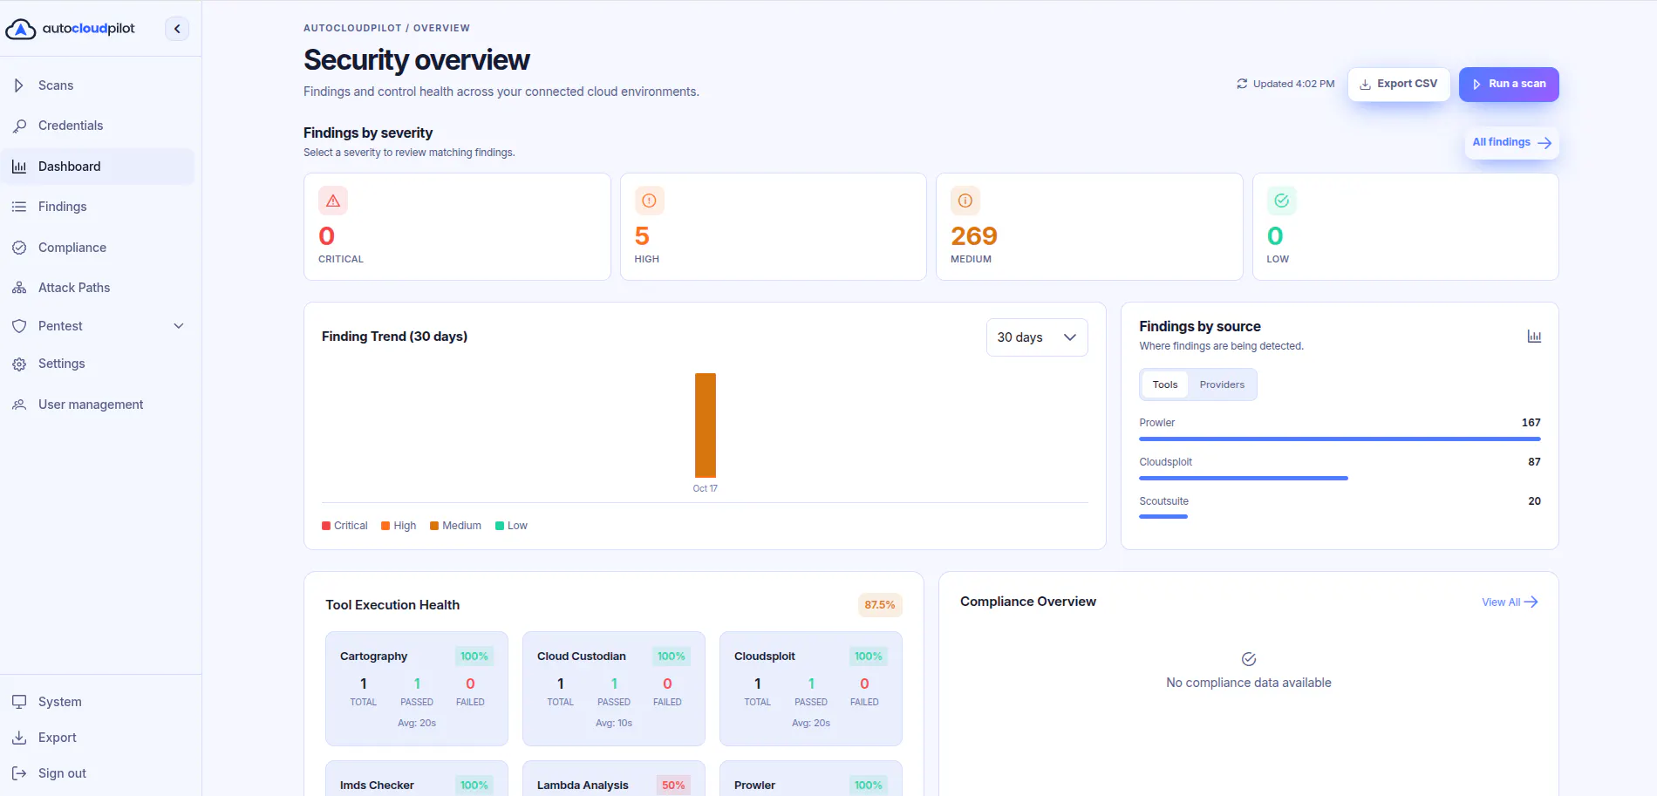
Task: Select the Medium severity card showing 269
Action: pyautogui.click(x=1089, y=227)
